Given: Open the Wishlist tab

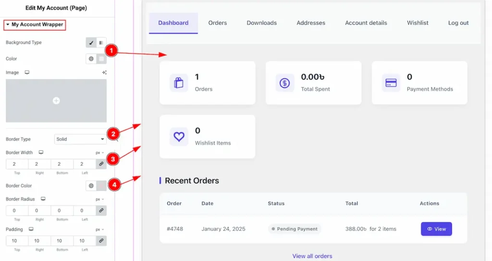Looking at the screenshot, I should [418, 23].
